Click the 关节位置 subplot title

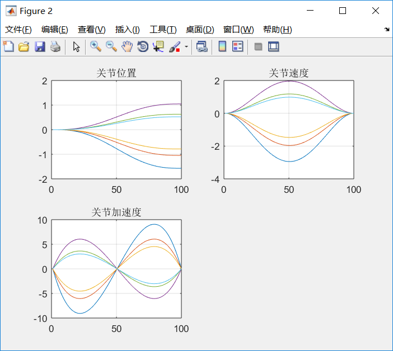[116, 73]
